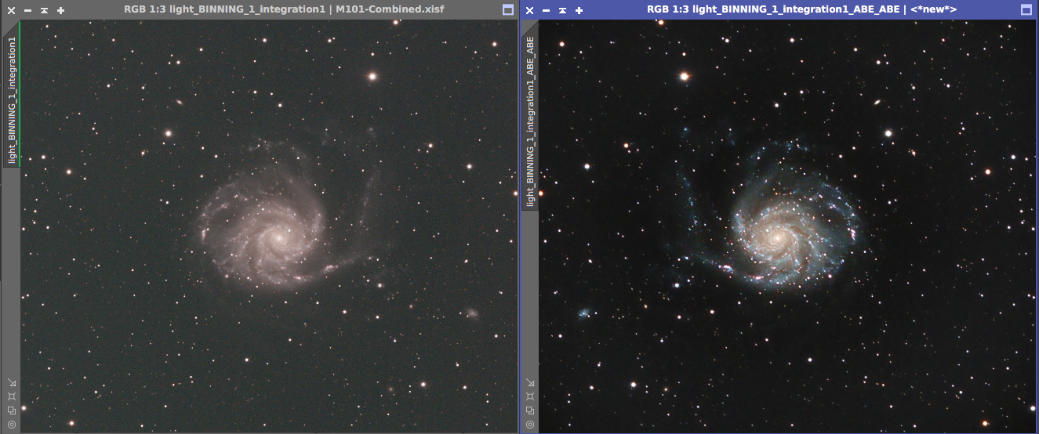Expand the ABE_ABE window with the plus icon
The image size is (1039, 434).
pos(579,10)
